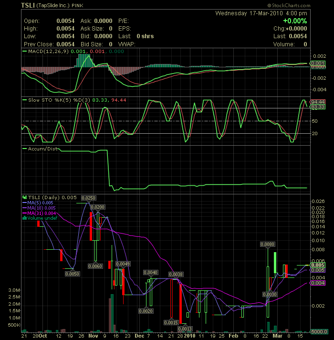The image size is (334, 340).
Task: Click the 0.0030 price annotation
Action: pos(270,295)
